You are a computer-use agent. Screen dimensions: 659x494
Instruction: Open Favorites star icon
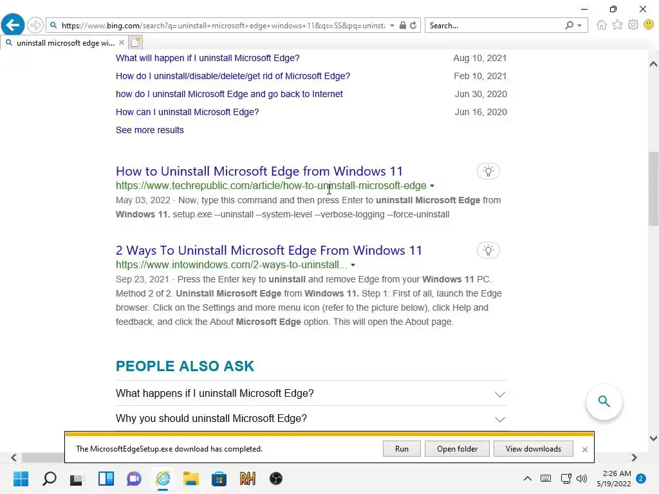pos(617,25)
